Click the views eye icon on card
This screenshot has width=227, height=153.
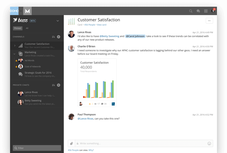(96, 104)
